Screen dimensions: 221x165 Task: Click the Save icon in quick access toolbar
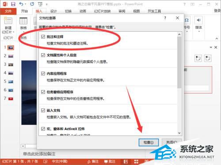point(13,4)
